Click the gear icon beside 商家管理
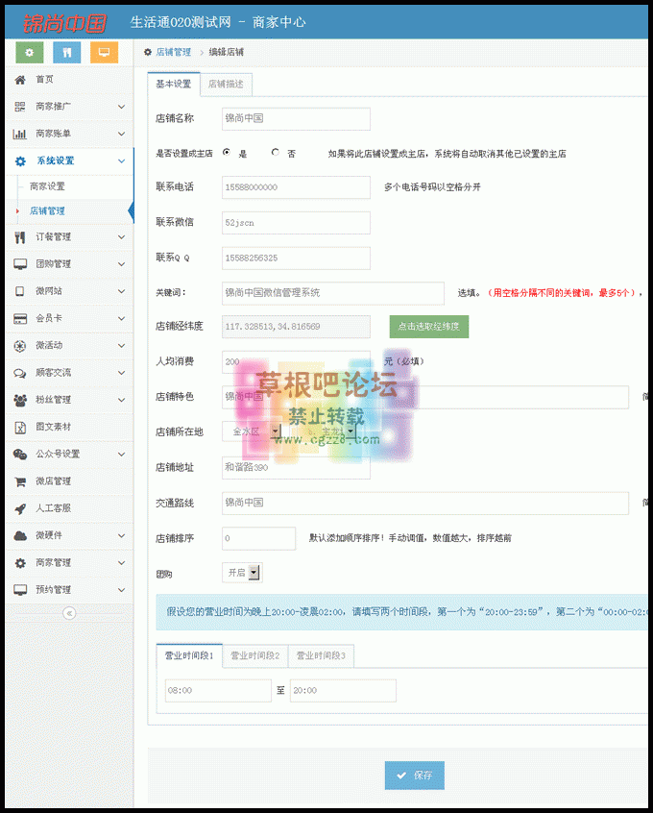Image resolution: width=653 pixels, height=813 pixels. (20, 563)
